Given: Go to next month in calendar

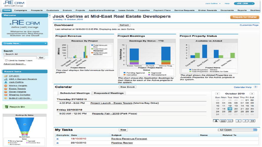Looking at the screenshot, I should point(252,93).
